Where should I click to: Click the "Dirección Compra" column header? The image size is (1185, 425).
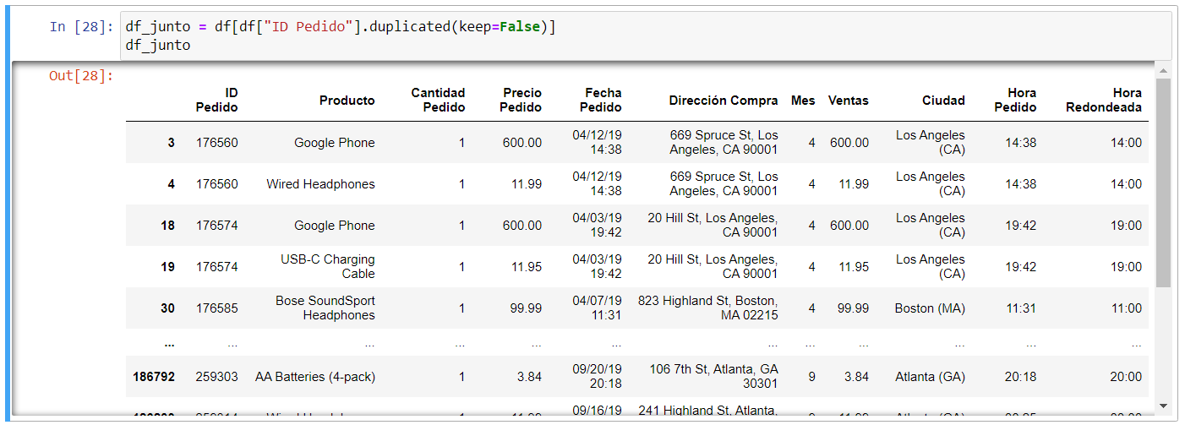point(723,101)
